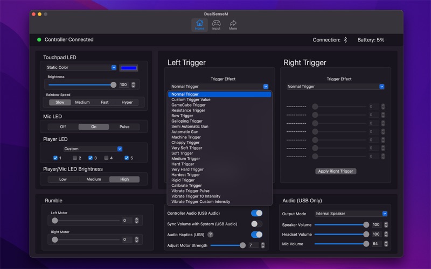Open the More share tab

pos(233,25)
